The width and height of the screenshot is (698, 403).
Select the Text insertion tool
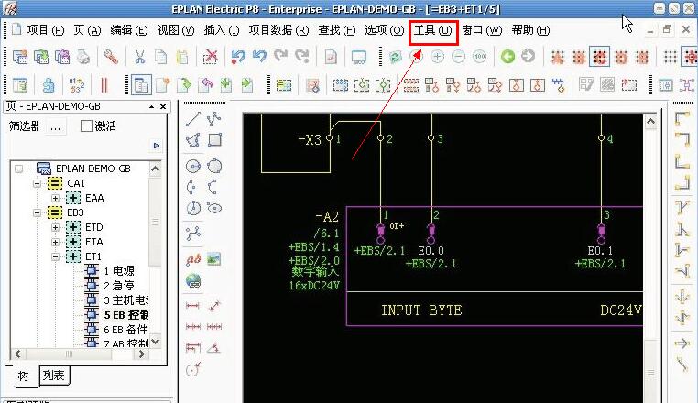[192, 258]
